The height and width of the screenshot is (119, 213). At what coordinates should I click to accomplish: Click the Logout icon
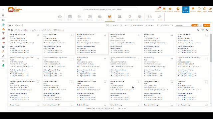(210, 10)
